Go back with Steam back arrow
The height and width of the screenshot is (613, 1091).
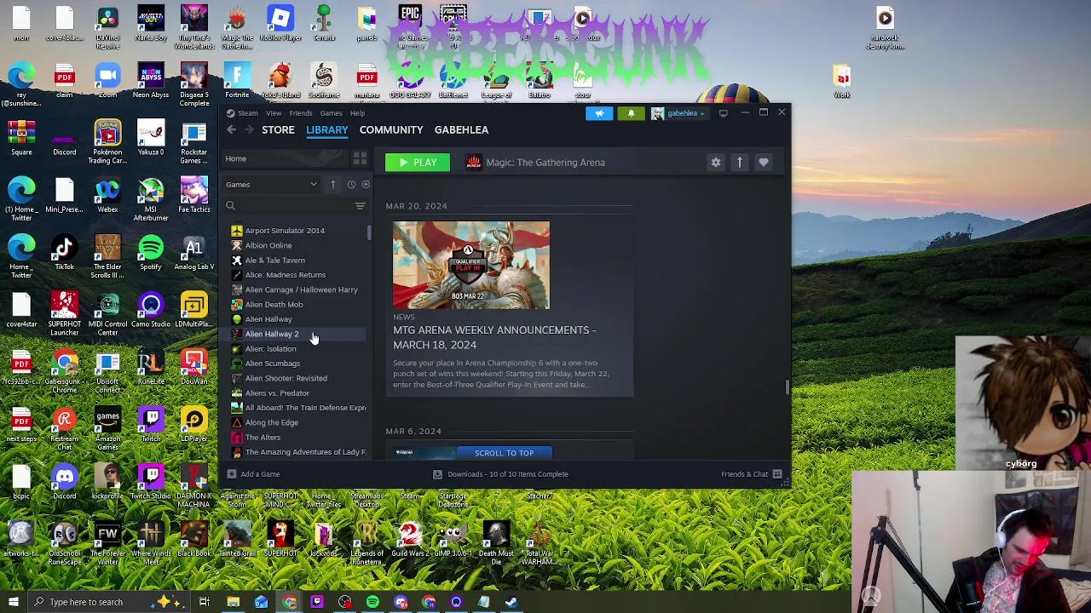click(231, 129)
